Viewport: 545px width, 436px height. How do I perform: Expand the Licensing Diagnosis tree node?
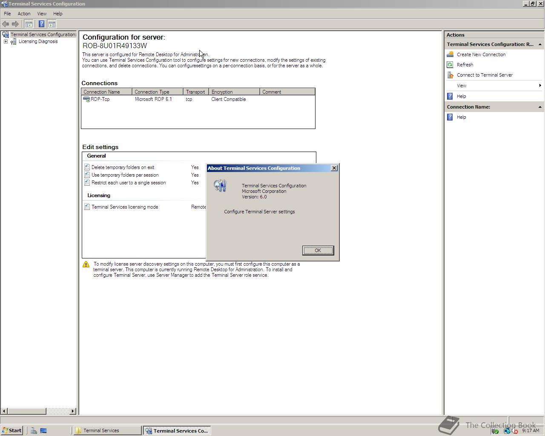[x=6, y=41]
